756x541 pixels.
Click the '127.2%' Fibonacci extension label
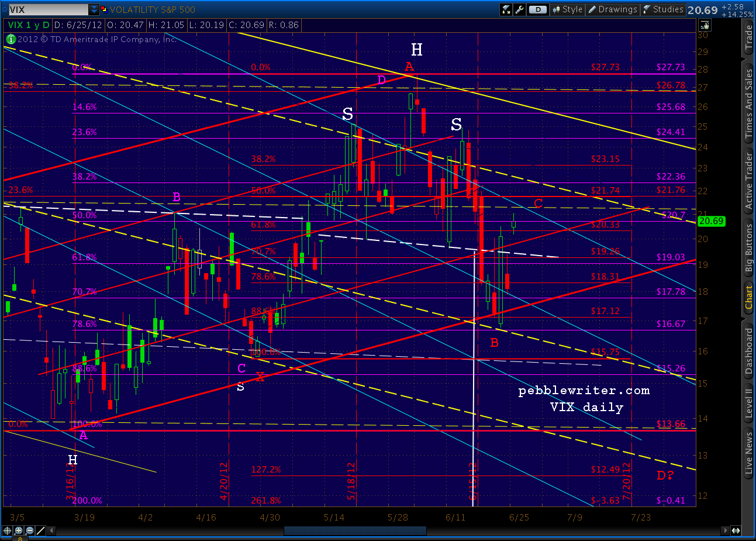click(x=266, y=470)
